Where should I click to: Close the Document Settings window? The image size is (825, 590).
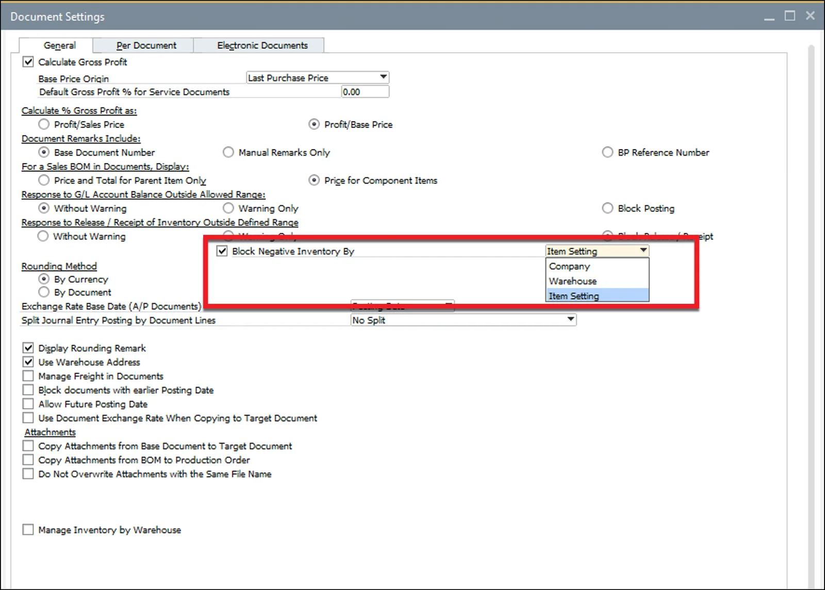(811, 16)
